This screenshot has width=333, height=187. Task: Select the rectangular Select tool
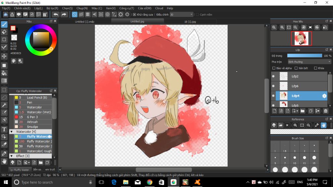(4, 90)
